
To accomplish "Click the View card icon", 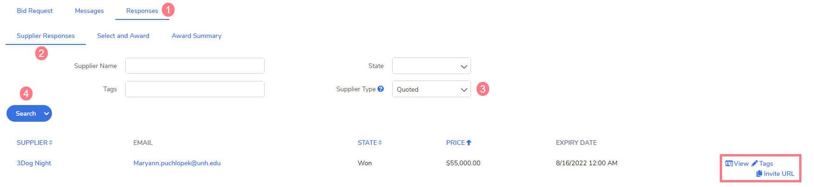I will [729, 163].
